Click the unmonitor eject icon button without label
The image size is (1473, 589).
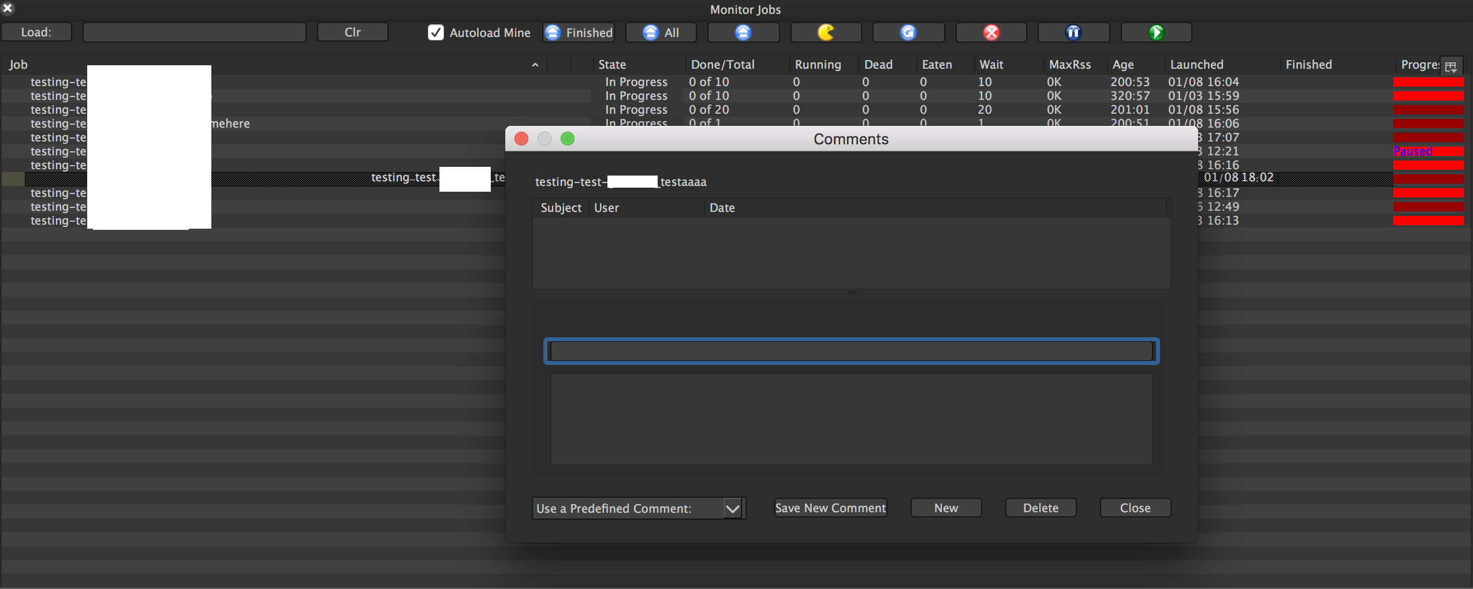pos(743,32)
